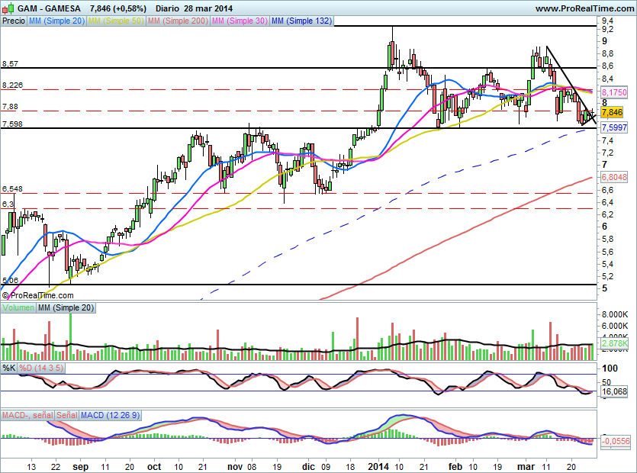Click the green 2.878K volume value tag
637x473 pixels.
coord(615,344)
